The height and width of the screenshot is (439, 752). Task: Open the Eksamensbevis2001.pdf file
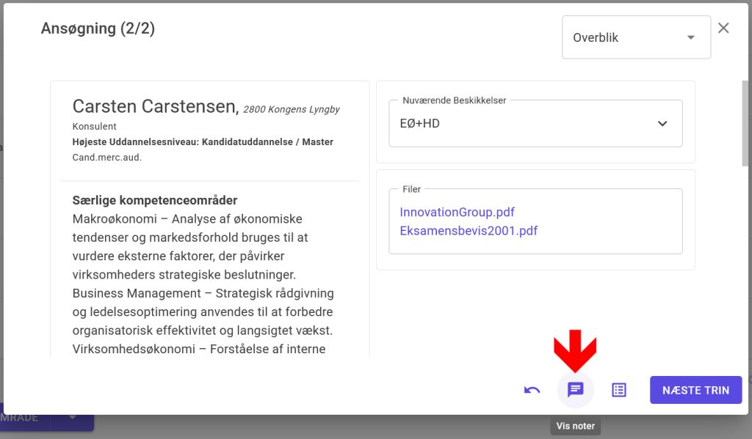[469, 231]
